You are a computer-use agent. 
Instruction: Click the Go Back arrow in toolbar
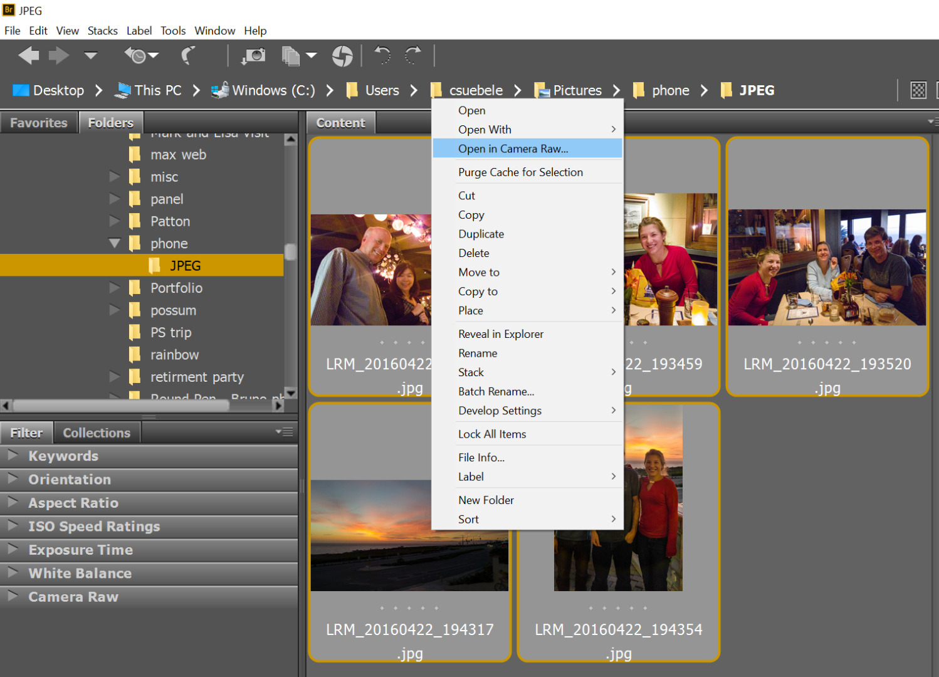point(28,56)
